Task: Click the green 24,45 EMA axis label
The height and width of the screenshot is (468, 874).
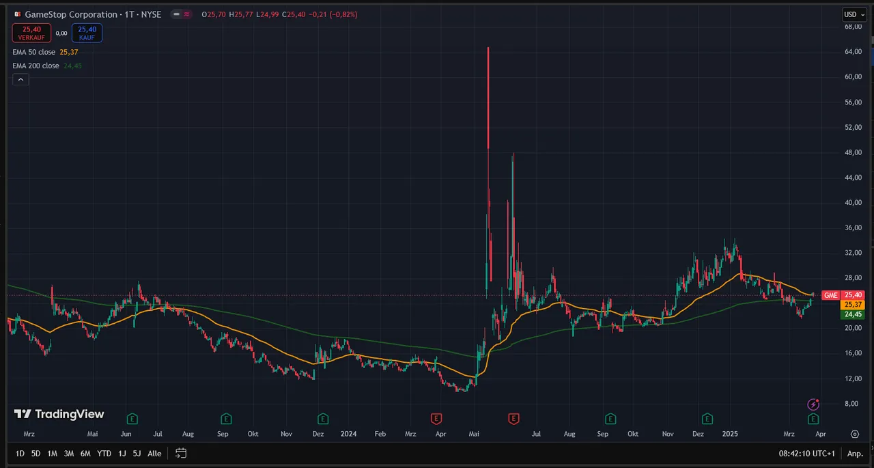Action: point(854,314)
